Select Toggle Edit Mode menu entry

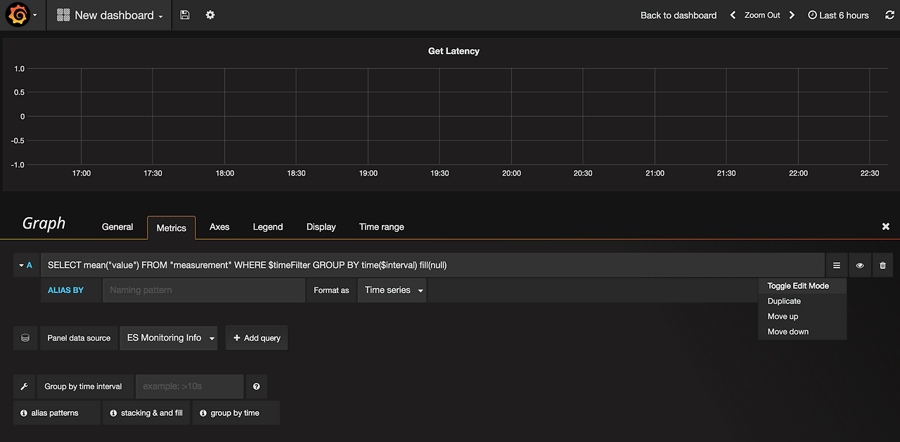click(x=798, y=286)
